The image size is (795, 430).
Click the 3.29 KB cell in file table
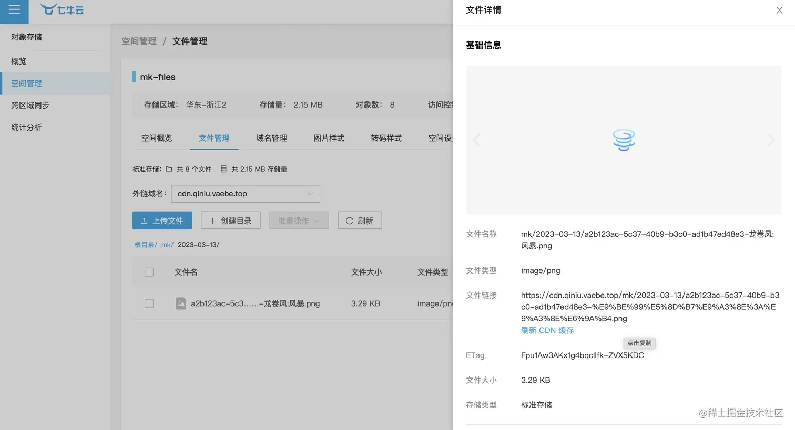pos(365,303)
